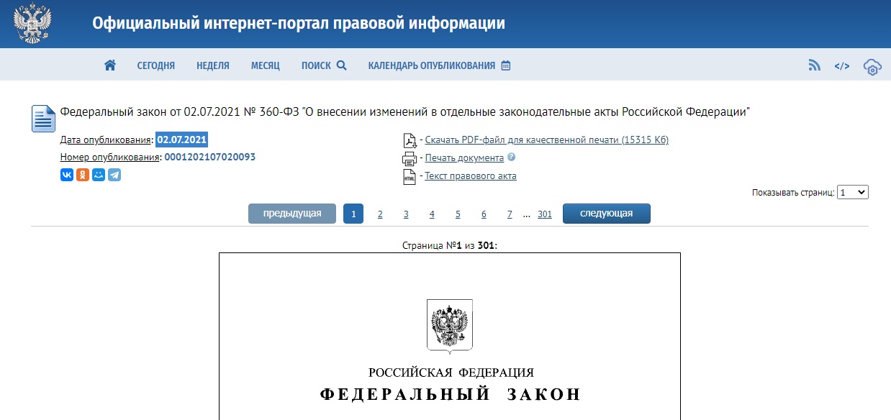Share document via Telegram icon
The width and height of the screenshot is (891, 420).
tap(114, 175)
